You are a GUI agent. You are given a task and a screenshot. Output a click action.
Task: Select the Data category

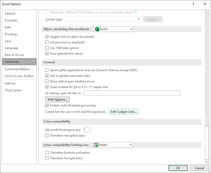[x=19, y=27]
